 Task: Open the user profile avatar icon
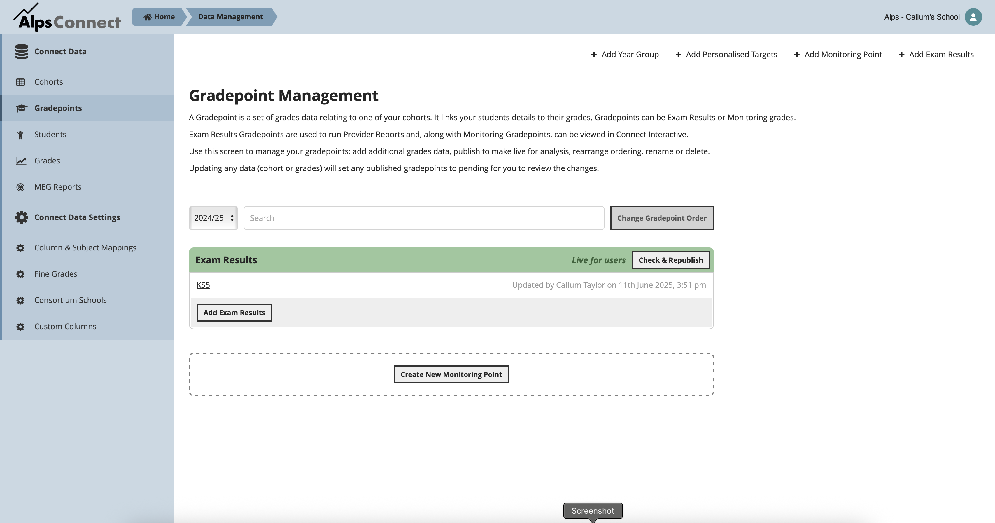click(973, 17)
